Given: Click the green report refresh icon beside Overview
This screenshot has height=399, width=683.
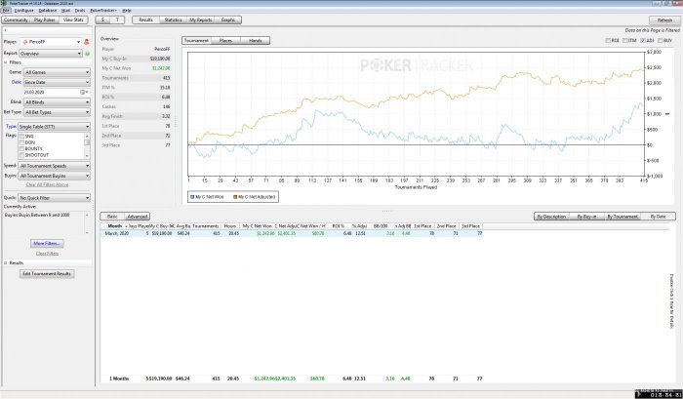Looking at the screenshot, I should click(x=87, y=54).
